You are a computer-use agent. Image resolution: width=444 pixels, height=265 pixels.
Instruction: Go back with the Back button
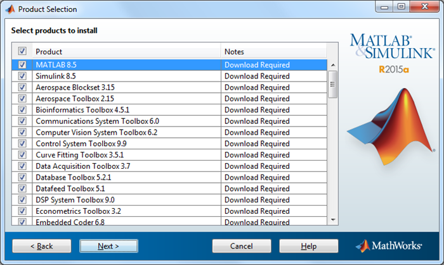point(41,246)
